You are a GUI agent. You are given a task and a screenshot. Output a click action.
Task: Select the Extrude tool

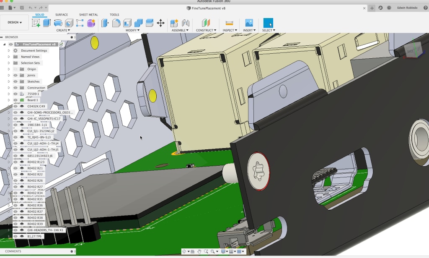[x=47, y=23]
